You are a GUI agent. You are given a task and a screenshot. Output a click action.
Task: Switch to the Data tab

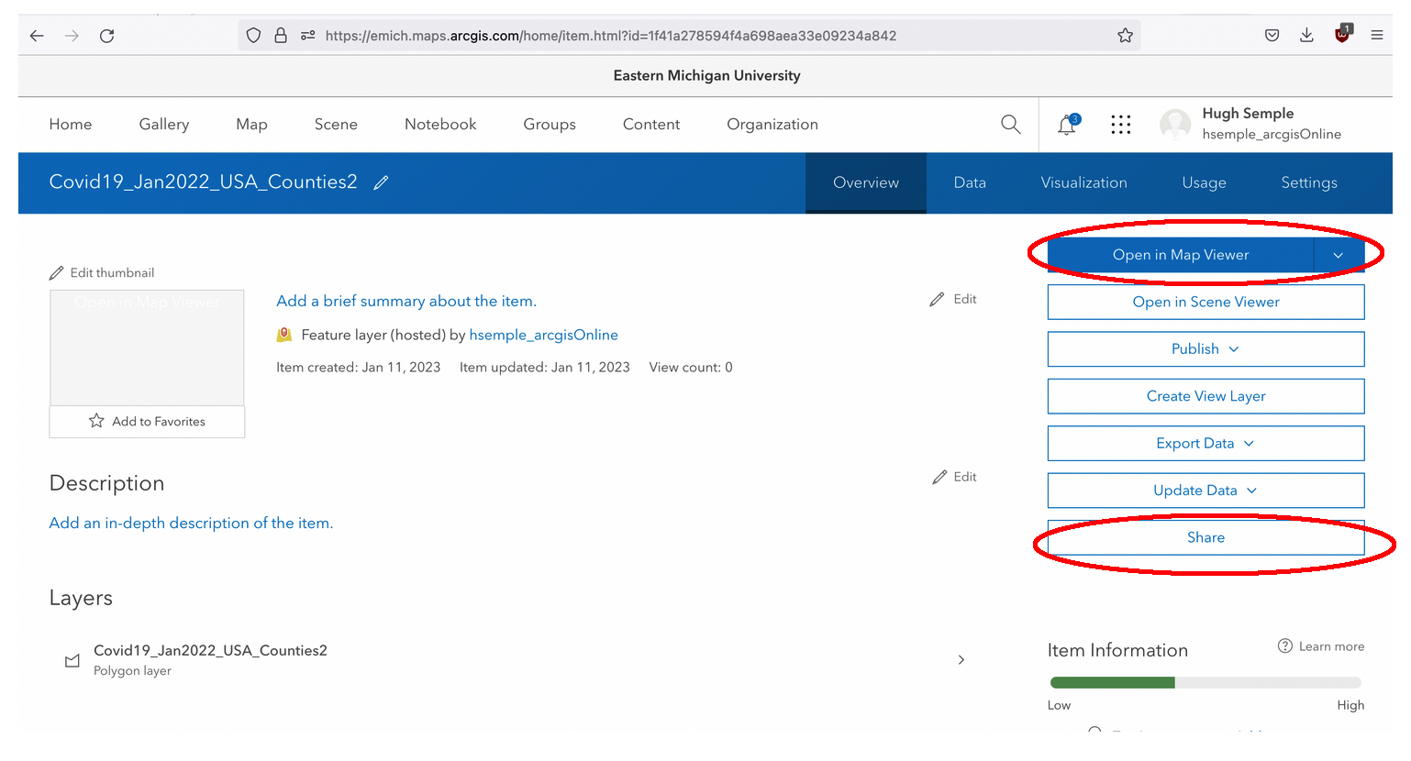[x=970, y=183]
